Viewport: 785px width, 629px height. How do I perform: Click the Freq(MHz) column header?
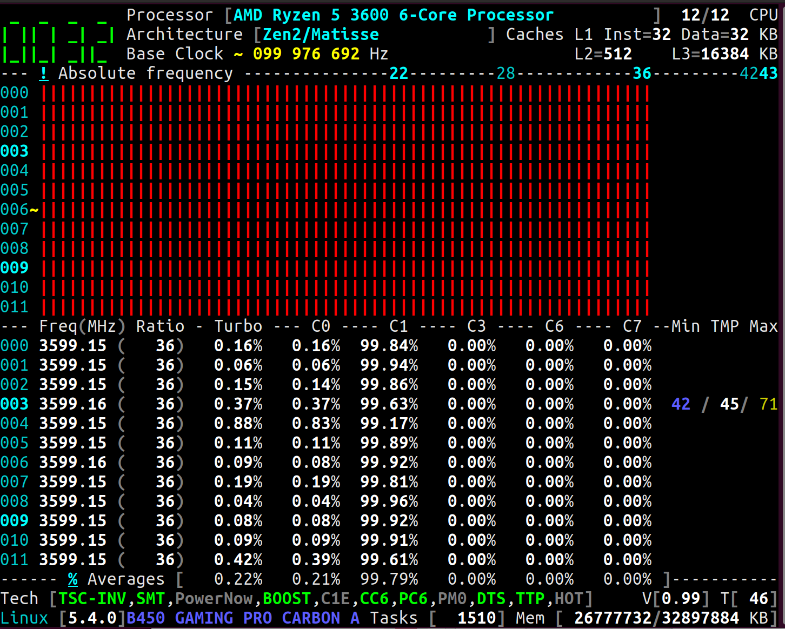click(82, 326)
